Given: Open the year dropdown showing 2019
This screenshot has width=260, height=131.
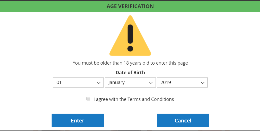Looking at the screenshot, I should pos(182,82).
